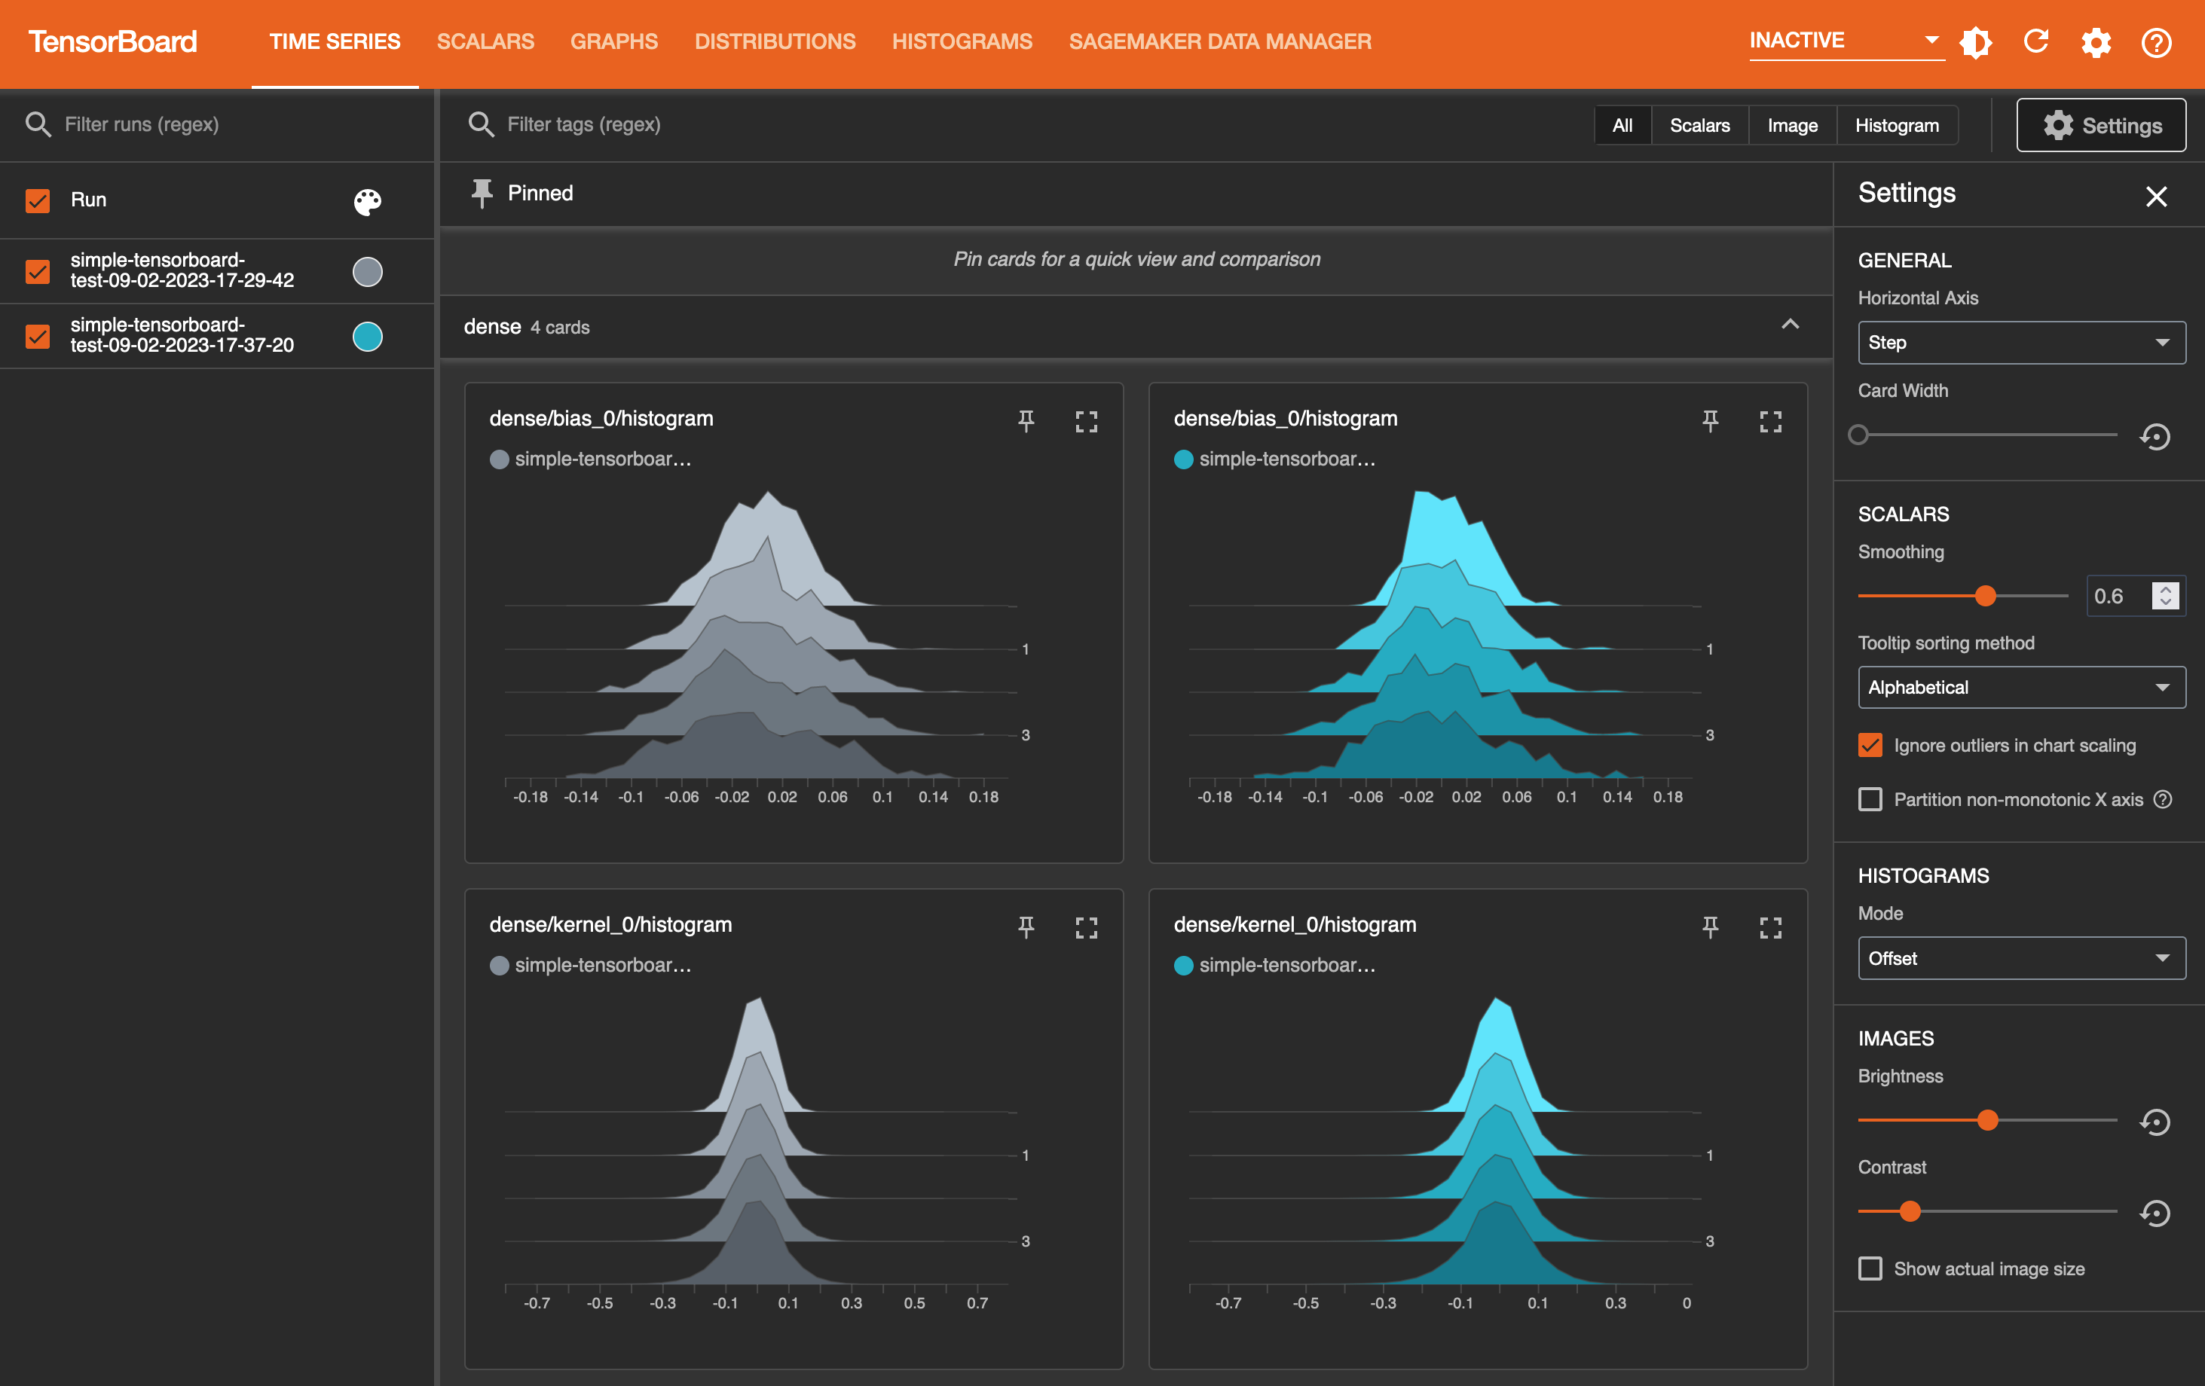The width and height of the screenshot is (2205, 1386).
Task: Open the Histograms Mode dropdown
Action: 2018,958
